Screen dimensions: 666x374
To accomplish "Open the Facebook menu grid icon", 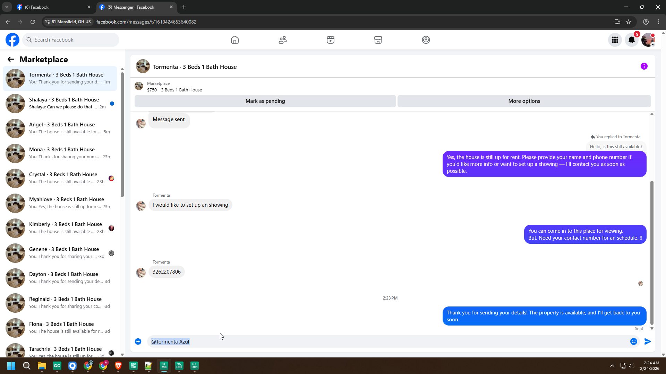I will click(x=615, y=40).
